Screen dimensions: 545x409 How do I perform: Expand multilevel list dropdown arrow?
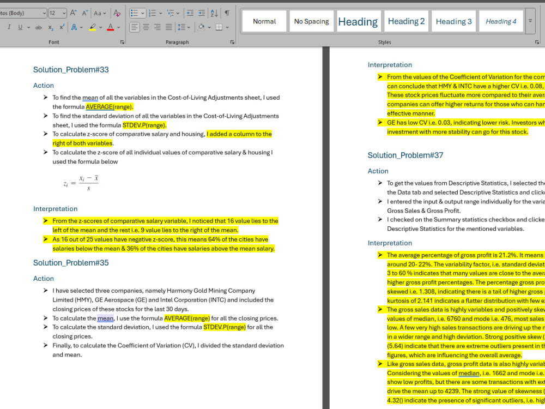[178, 13]
